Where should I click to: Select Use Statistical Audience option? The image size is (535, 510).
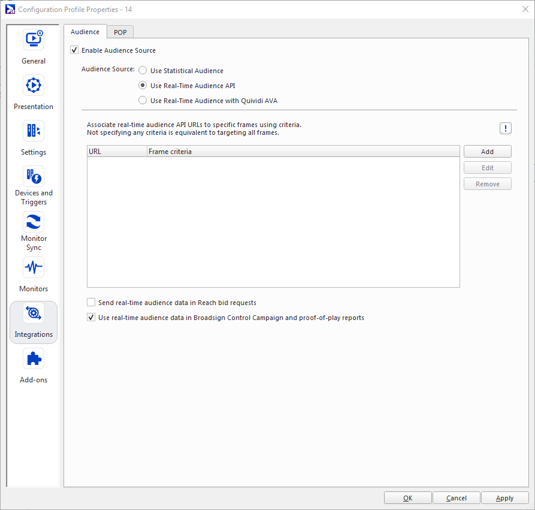pyautogui.click(x=143, y=71)
